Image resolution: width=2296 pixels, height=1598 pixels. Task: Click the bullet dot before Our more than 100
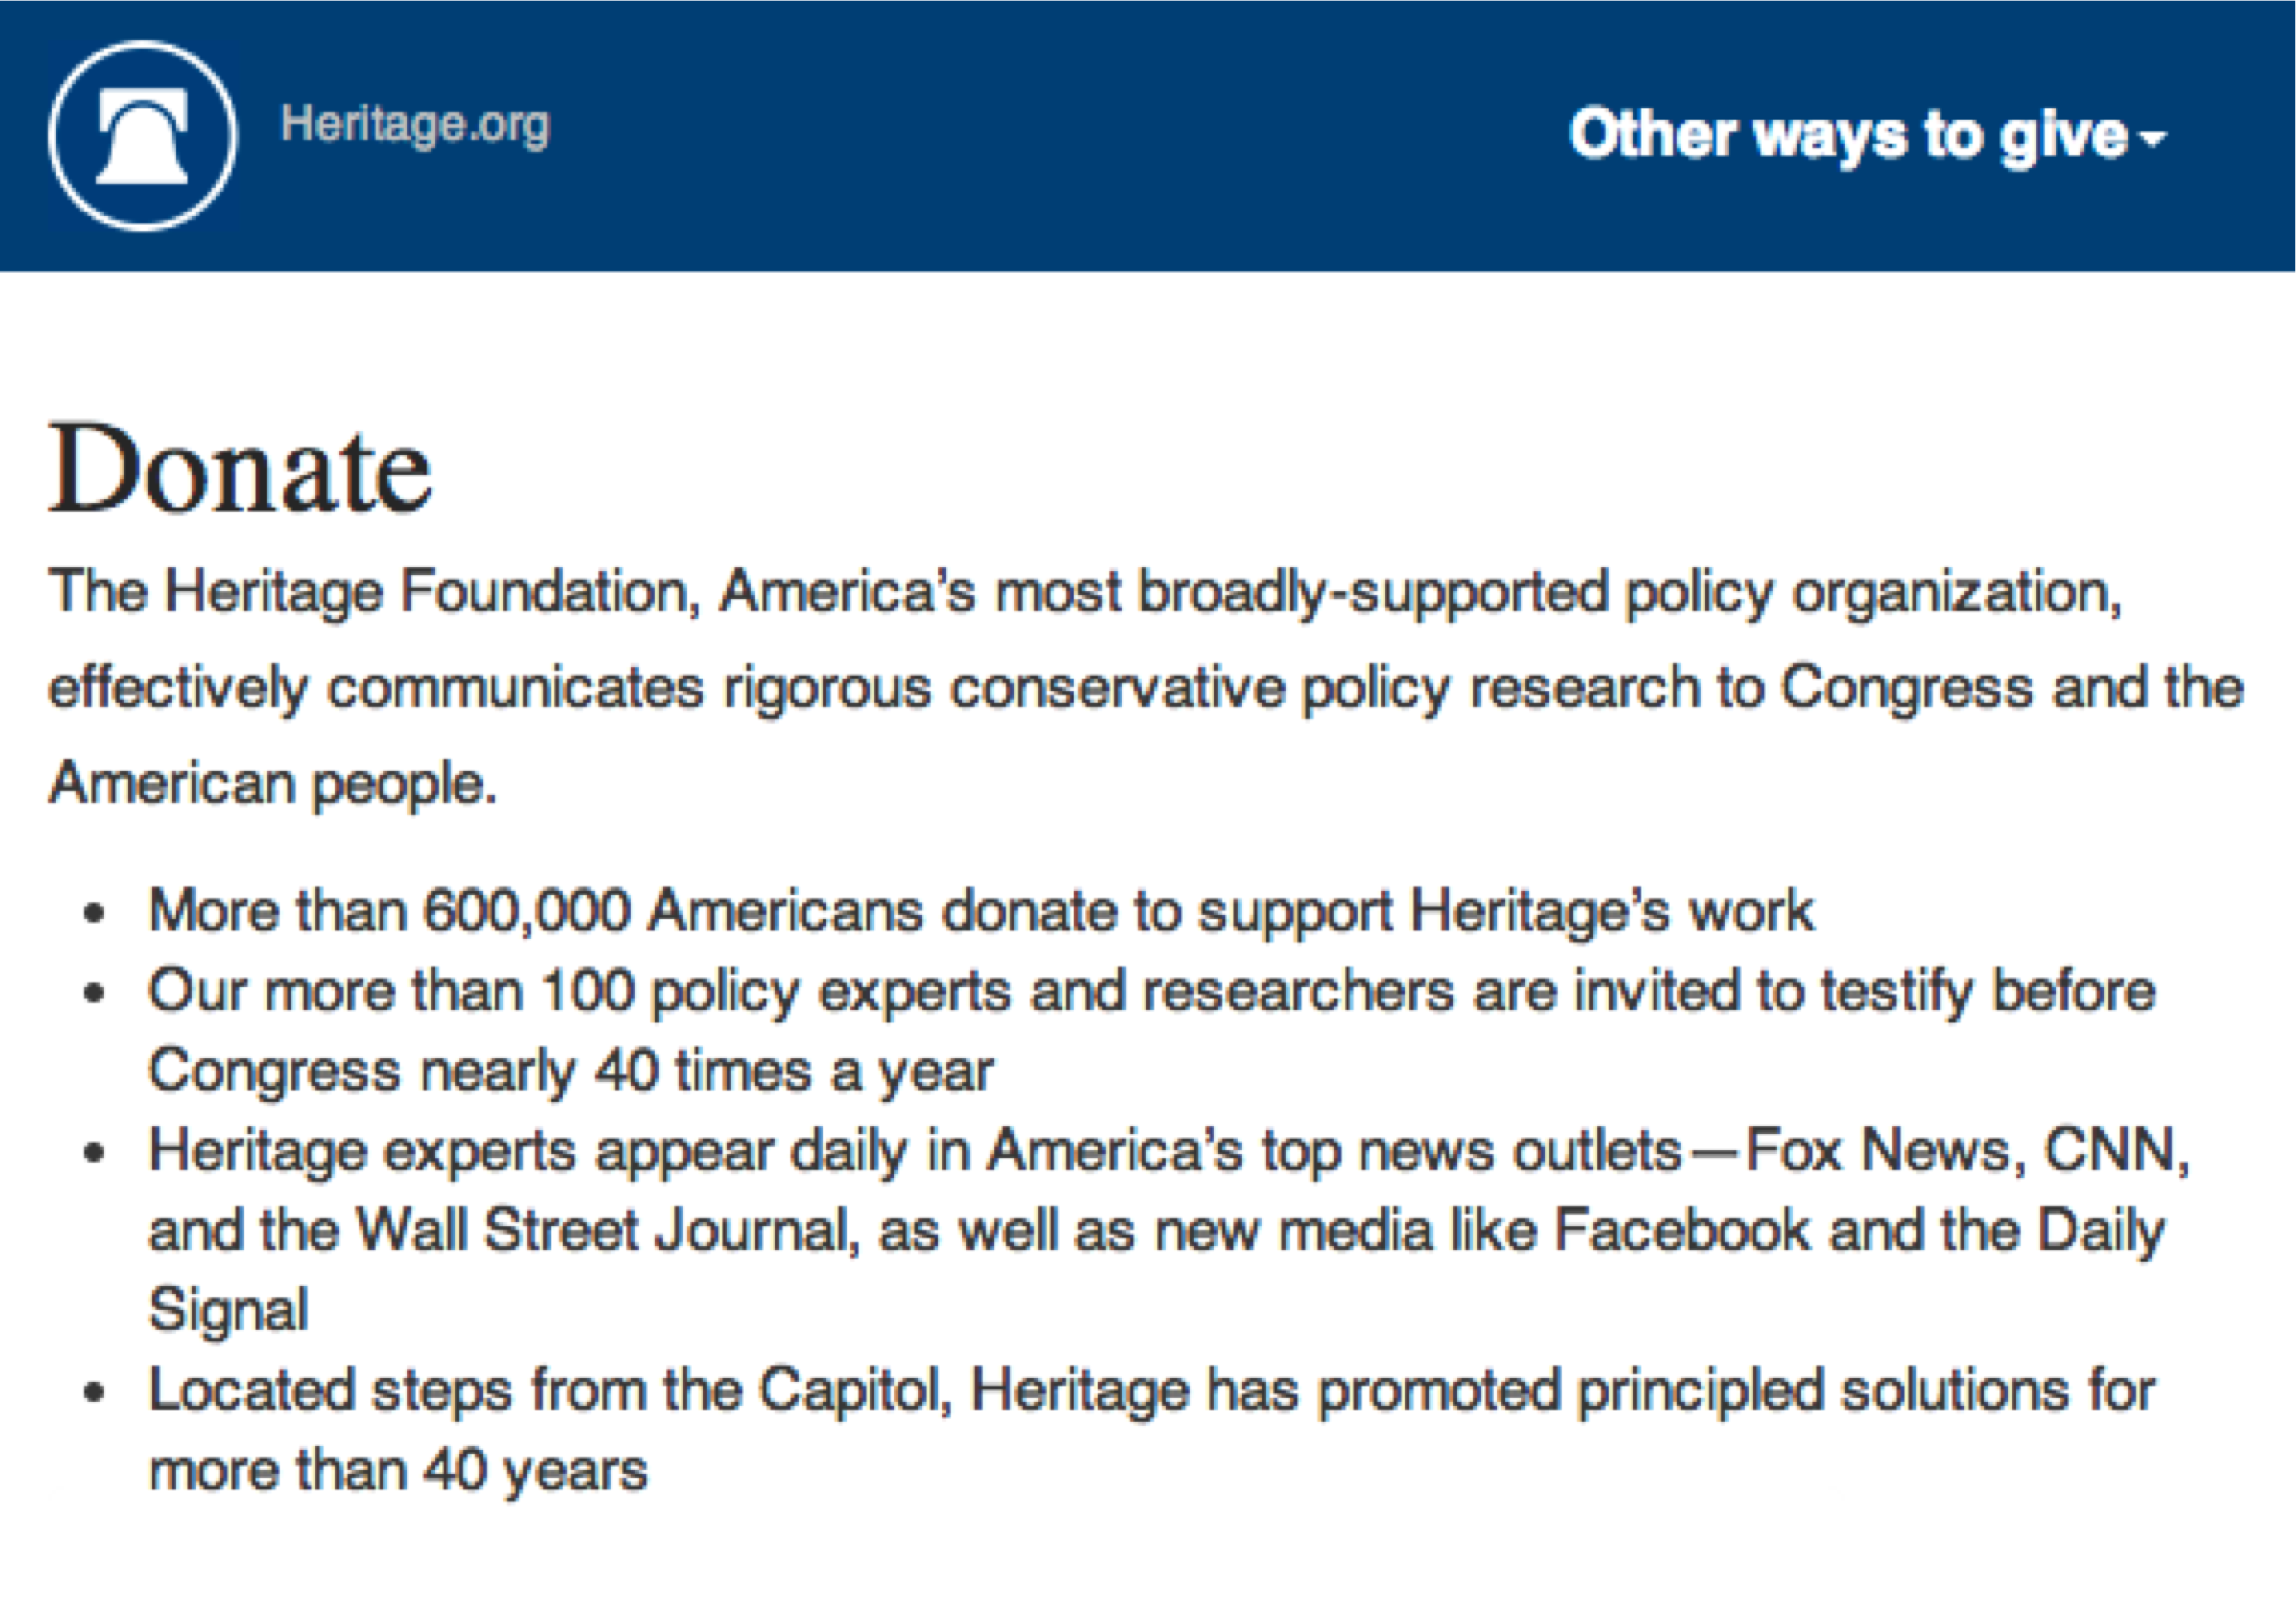point(95,993)
